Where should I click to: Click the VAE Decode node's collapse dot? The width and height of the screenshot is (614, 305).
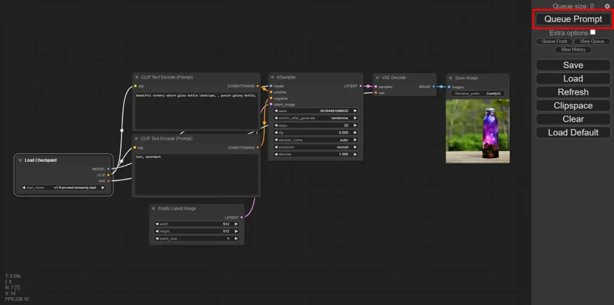click(x=377, y=77)
